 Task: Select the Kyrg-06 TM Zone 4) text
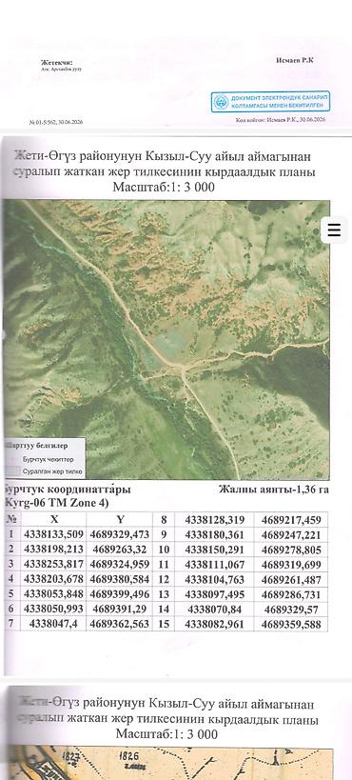click(56, 503)
